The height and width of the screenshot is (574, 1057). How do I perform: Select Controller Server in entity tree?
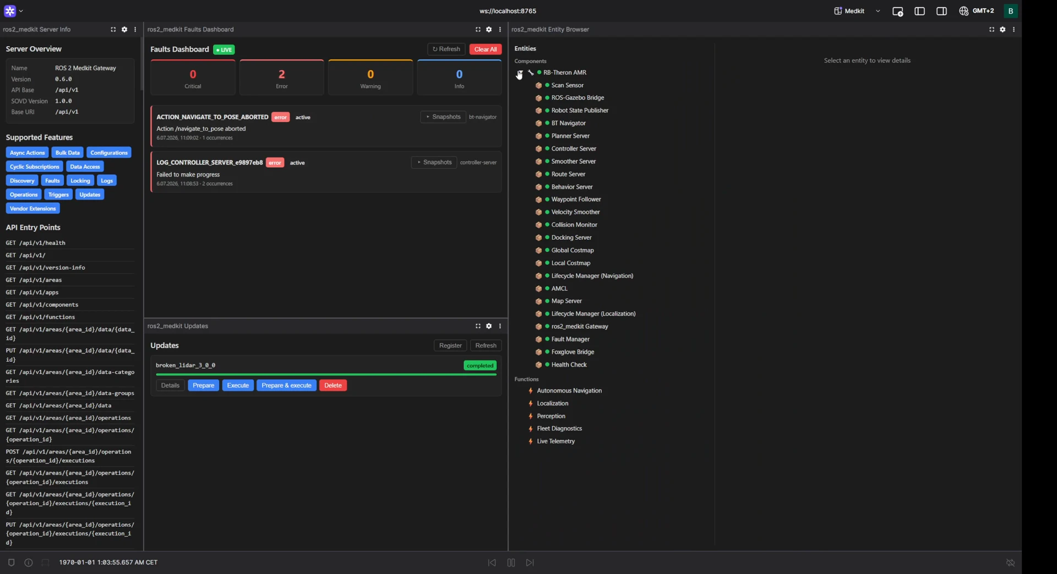pyautogui.click(x=574, y=149)
